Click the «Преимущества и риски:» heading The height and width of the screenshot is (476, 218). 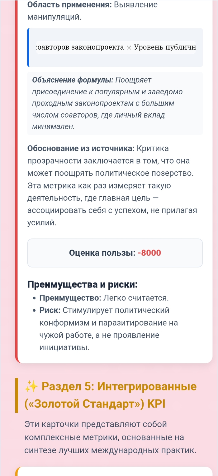pyautogui.click(x=82, y=284)
